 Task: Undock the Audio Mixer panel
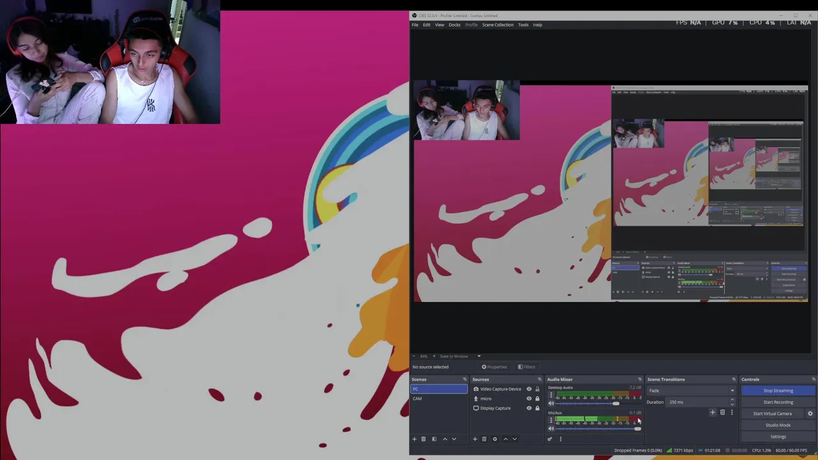pos(640,379)
